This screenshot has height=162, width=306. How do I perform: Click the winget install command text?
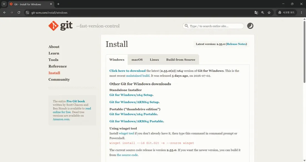(152, 143)
